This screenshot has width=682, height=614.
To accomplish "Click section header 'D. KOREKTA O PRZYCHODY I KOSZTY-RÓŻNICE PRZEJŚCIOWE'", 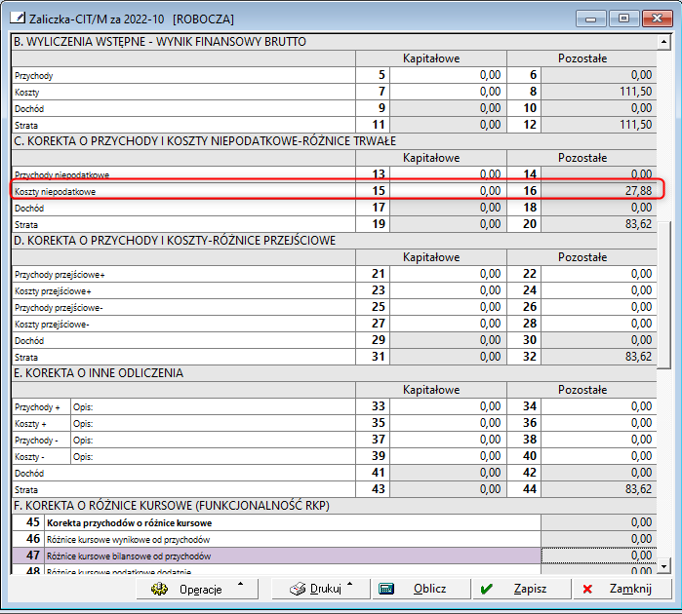I will [175, 241].
